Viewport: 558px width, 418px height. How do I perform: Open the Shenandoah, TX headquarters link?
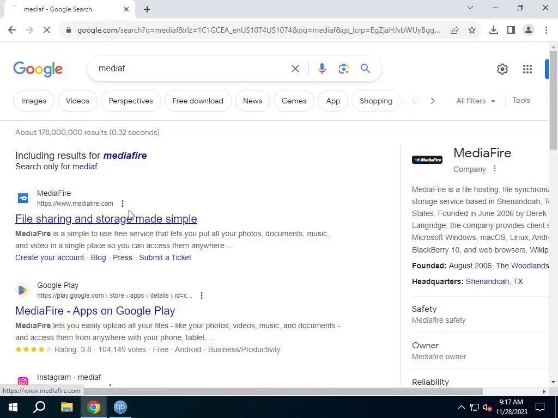coord(494,281)
